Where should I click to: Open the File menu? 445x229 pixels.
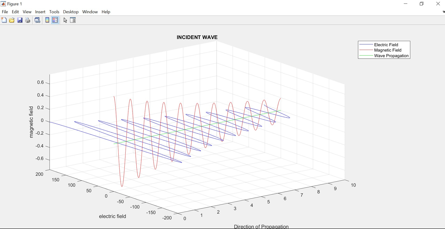point(5,12)
